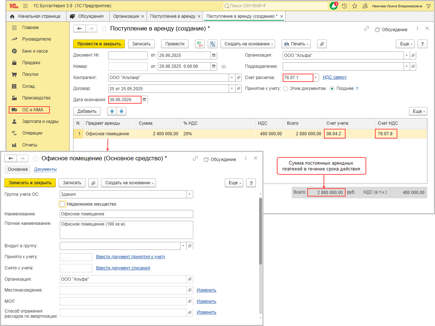The width and height of the screenshot is (435, 326).
Task: Open the Договор dropdown list
Action: (232, 88)
